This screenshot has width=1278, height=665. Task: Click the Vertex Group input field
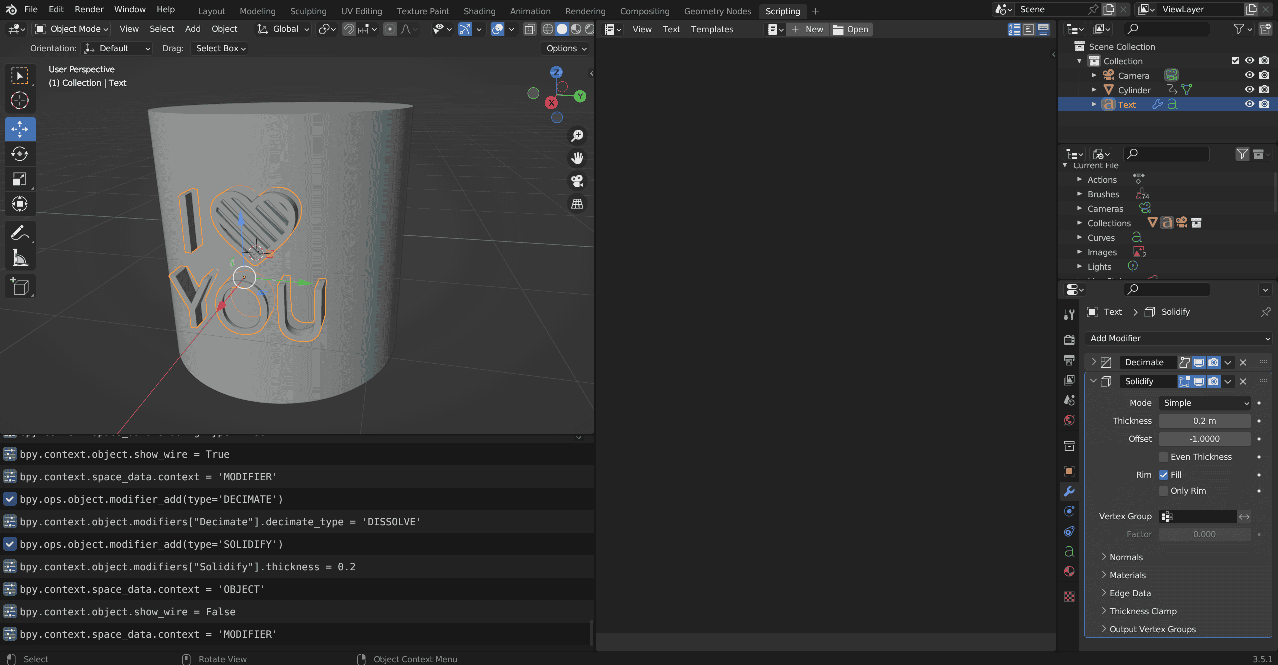(1198, 516)
